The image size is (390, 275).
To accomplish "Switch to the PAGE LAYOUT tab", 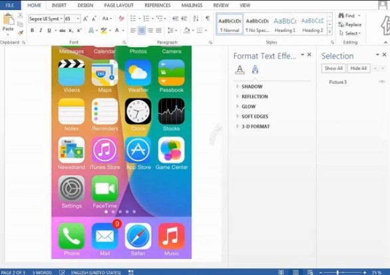I will click(x=118, y=5).
